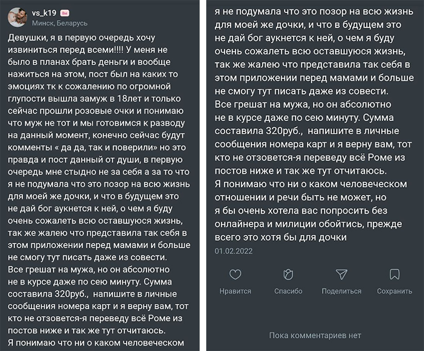The width and height of the screenshot is (424, 351).
Task: Click the right panel line Все грешат на мужа
Action: click(x=303, y=105)
